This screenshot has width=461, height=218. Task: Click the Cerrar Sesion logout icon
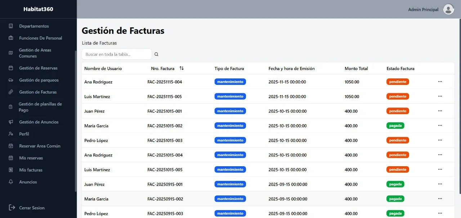click(x=12, y=208)
